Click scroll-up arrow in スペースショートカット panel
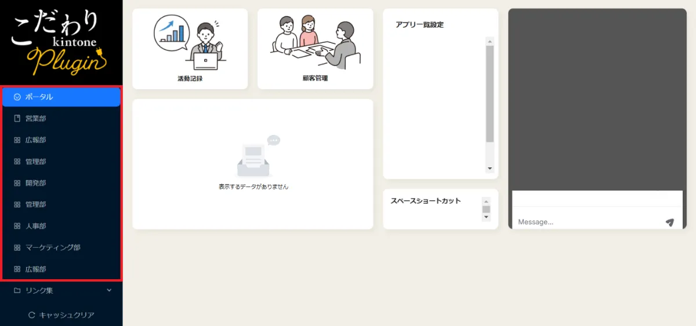The image size is (696, 326). (x=487, y=201)
